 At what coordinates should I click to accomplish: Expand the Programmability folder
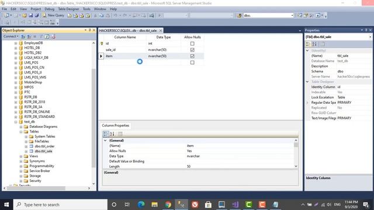point(21,166)
